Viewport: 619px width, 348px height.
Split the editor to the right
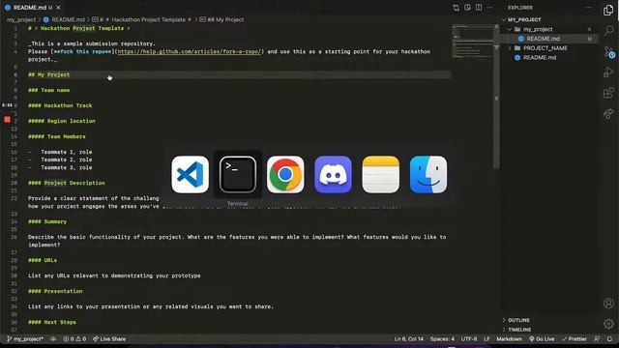pyautogui.click(x=479, y=8)
